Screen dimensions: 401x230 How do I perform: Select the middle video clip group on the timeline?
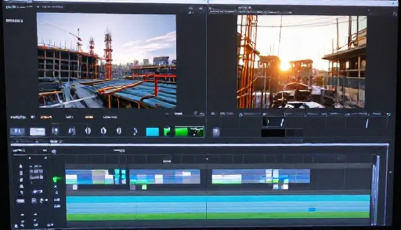click(165, 176)
